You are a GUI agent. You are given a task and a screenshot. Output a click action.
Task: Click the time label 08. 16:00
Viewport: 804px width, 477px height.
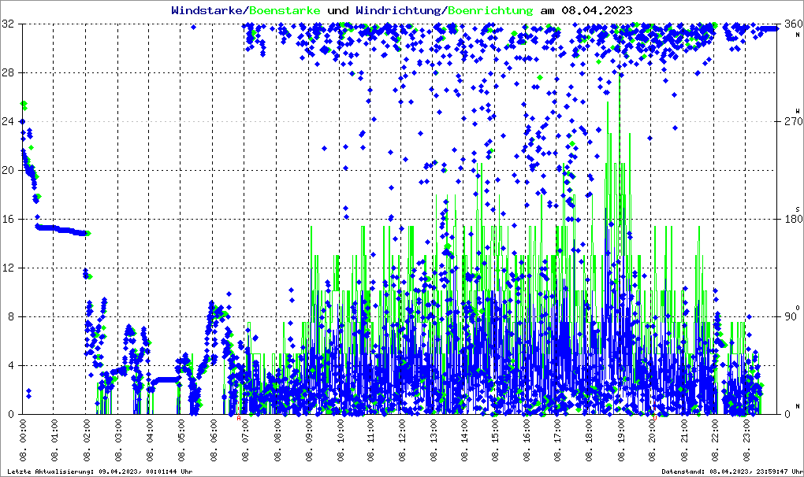526,441
